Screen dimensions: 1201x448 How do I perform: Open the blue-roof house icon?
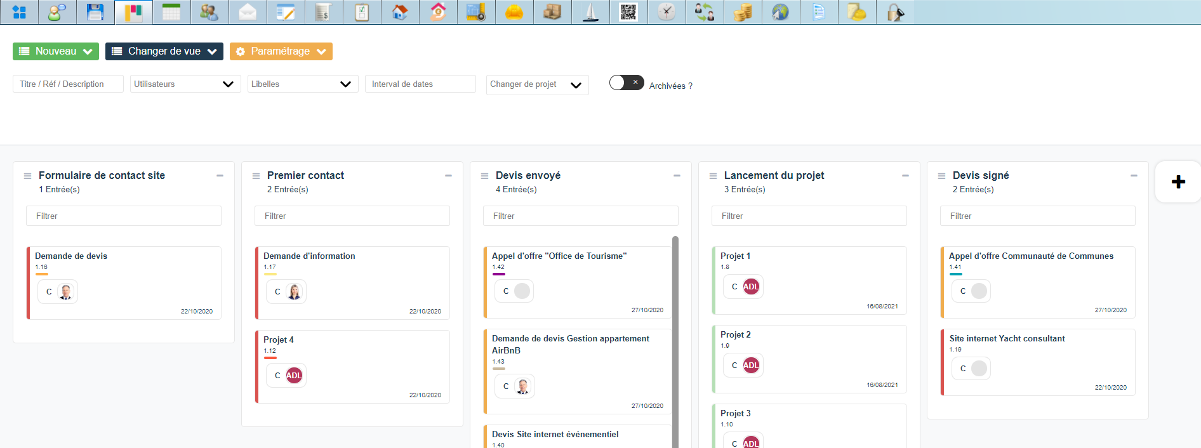point(400,12)
